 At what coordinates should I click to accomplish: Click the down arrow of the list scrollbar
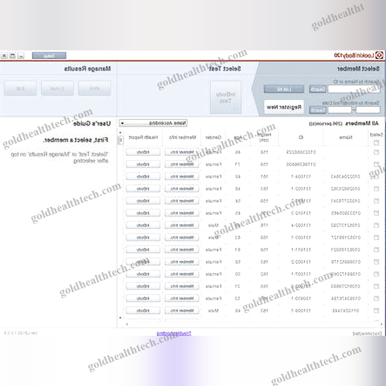point(120,318)
